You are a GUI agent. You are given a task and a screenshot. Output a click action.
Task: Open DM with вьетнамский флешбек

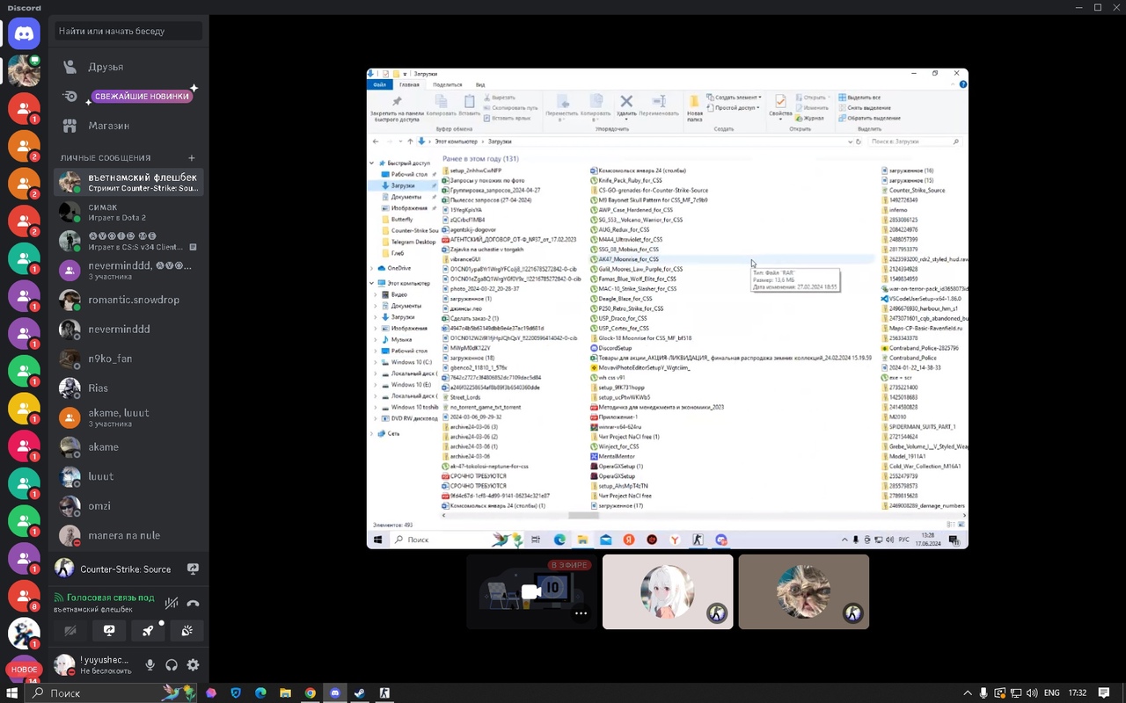click(128, 183)
